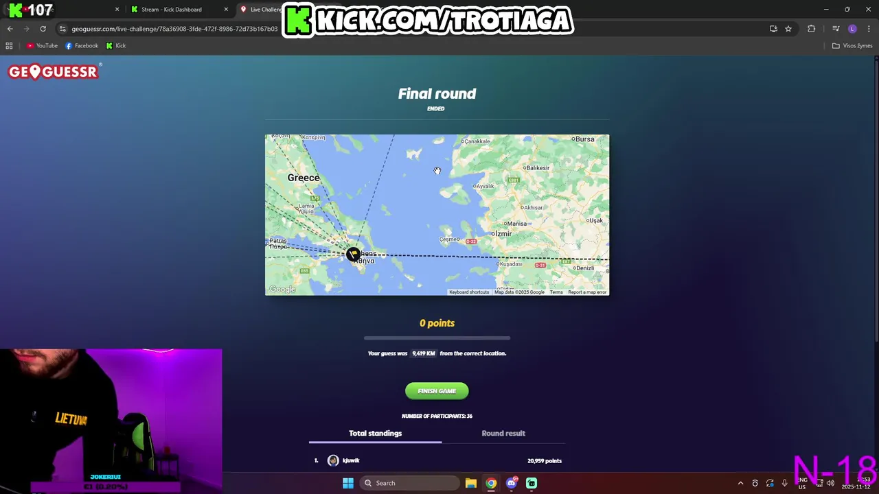This screenshot has height=494, width=879.
Task: Open File Explorer from taskbar
Action: [x=471, y=483]
